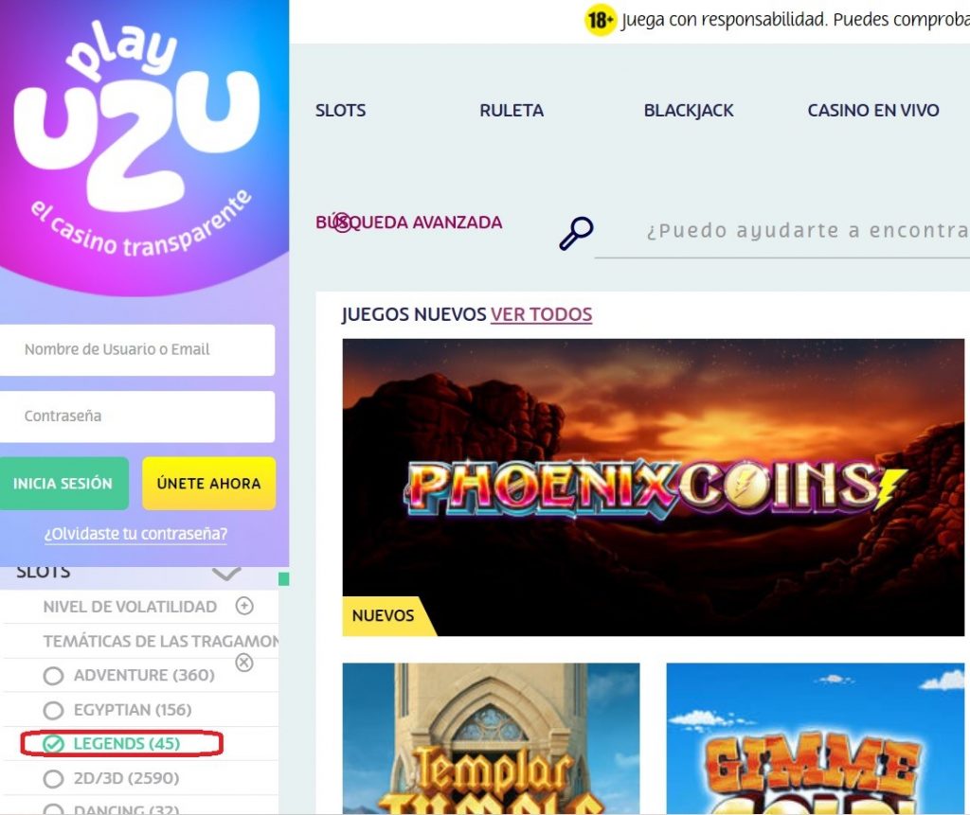Click the yellow Únete Ahora button
The width and height of the screenshot is (970, 815).
(209, 484)
